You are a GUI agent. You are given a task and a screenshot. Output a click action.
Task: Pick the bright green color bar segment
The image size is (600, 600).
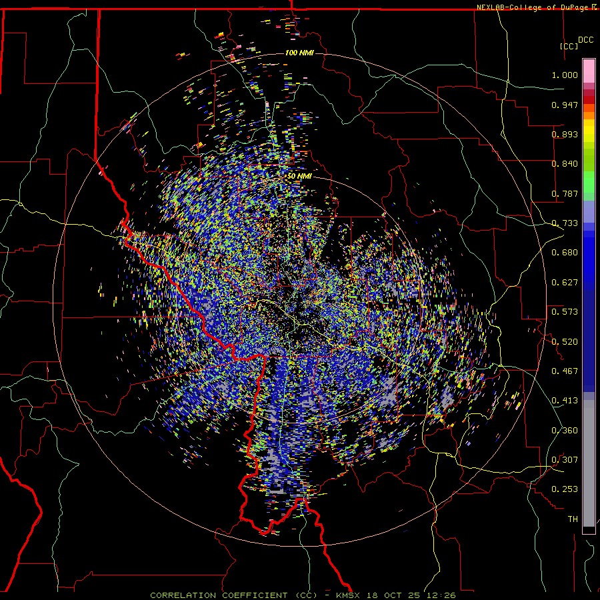pyautogui.click(x=589, y=182)
